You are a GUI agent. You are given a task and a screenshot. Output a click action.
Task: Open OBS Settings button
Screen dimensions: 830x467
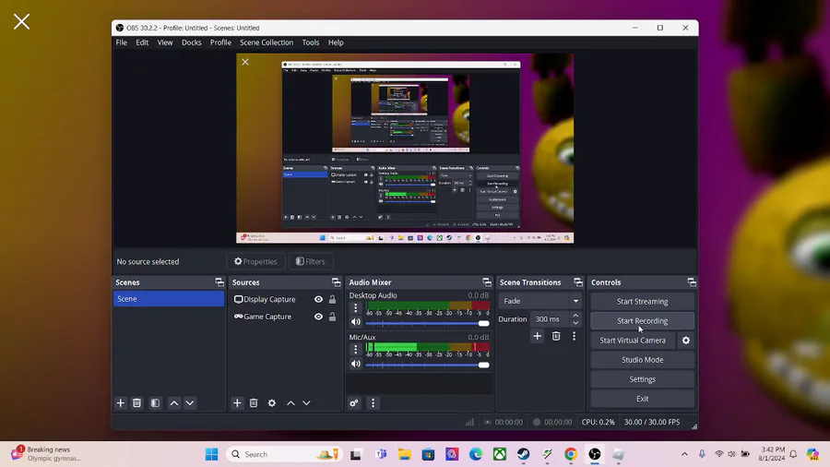(642, 379)
